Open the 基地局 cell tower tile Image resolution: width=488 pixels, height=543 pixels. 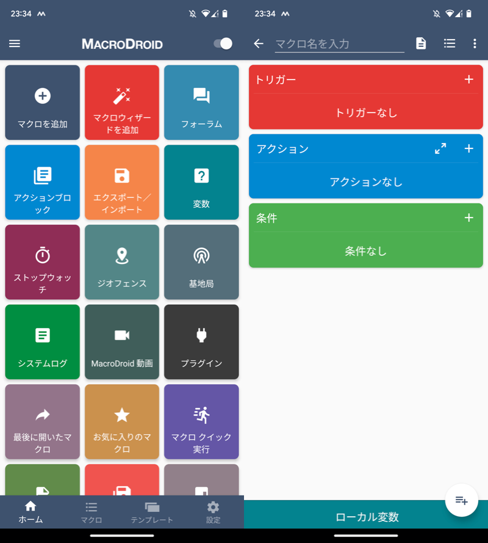click(201, 262)
